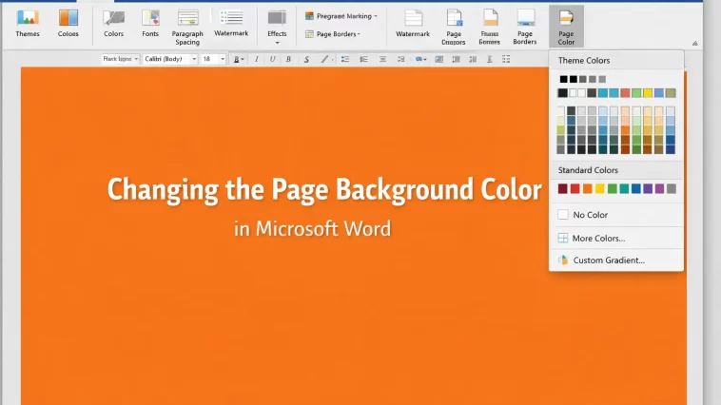Click the indent icon after center align

tap(401, 59)
